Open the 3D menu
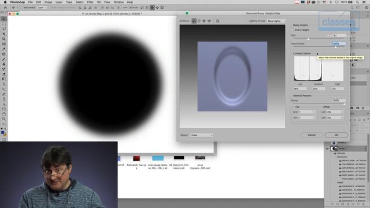This screenshot has height=208, width=370. [99, 2]
